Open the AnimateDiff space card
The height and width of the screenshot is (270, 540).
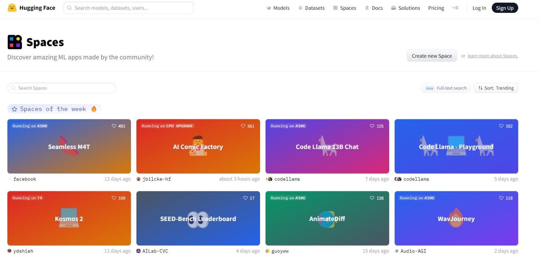click(x=327, y=218)
